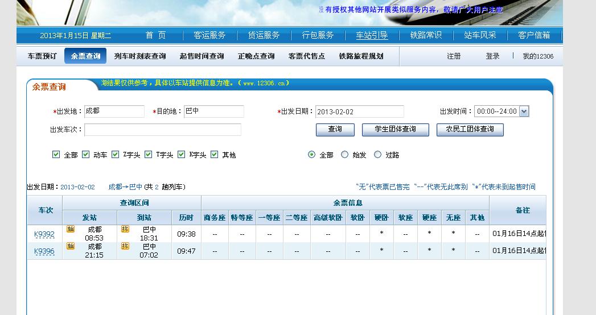Click the 硬座 column header
Screen dimensions: 596x315
point(430,218)
